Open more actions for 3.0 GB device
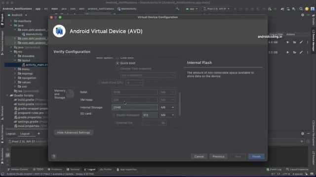316x177 pixels. [x=308, y=53]
